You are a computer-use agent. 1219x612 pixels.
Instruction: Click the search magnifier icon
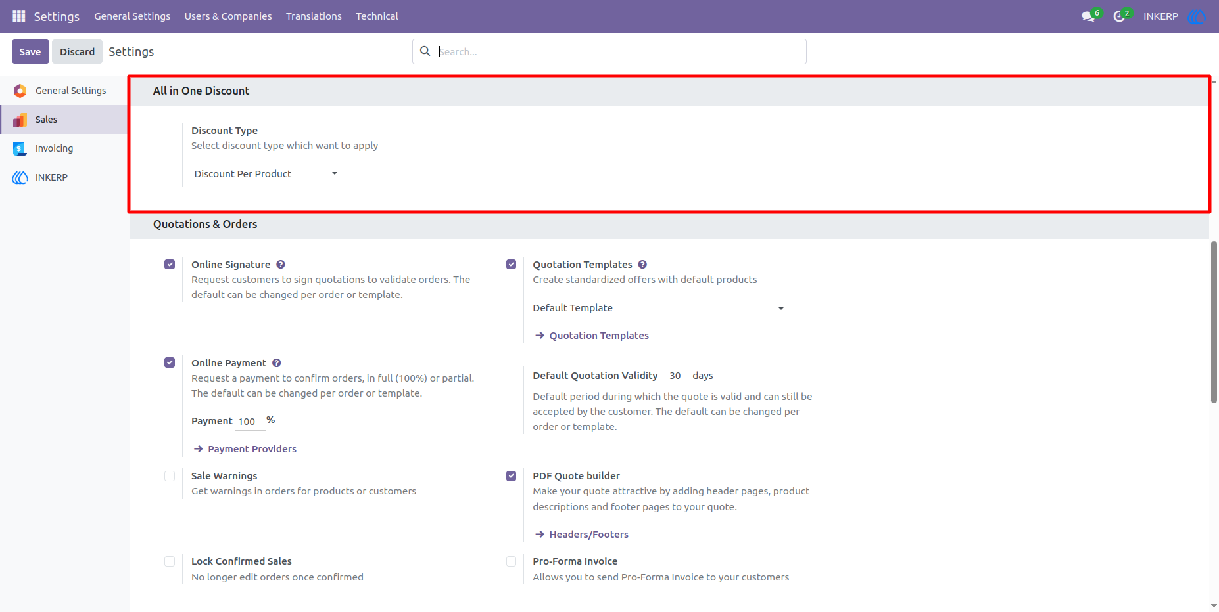click(x=425, y=51)
